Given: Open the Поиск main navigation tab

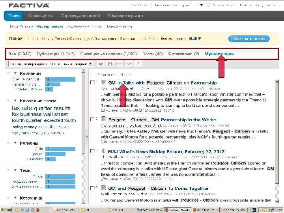Looking at the screenshot, I should (14, 16).
